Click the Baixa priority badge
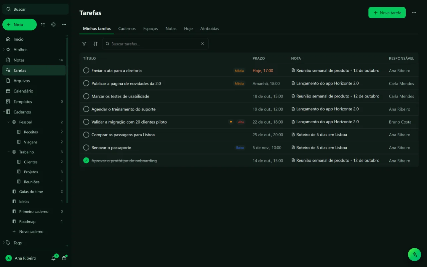 coord(240,148)
